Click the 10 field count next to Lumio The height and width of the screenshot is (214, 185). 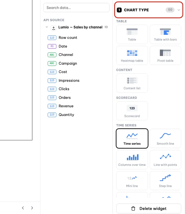tap(106, 27)
